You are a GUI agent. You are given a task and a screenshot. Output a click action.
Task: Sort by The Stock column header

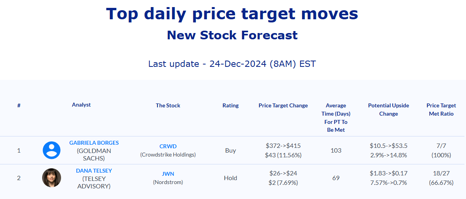tap(168, 105)
